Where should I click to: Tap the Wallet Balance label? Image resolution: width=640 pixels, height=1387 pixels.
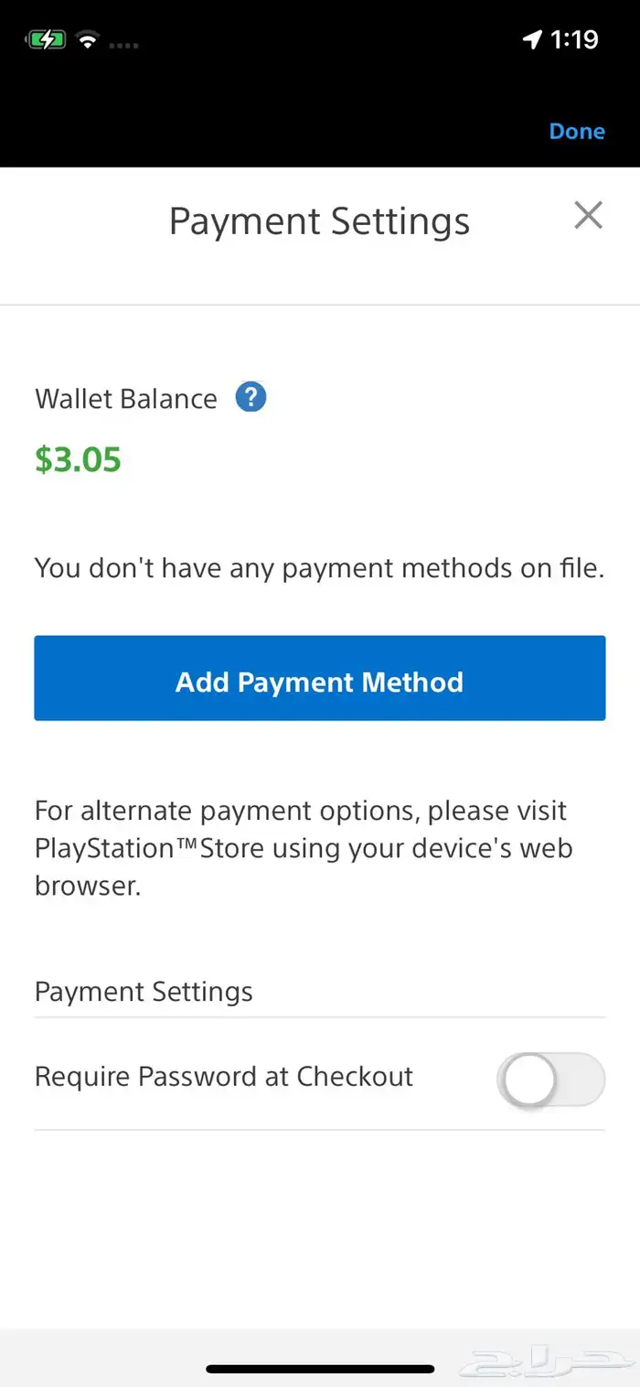coord(126,399)
